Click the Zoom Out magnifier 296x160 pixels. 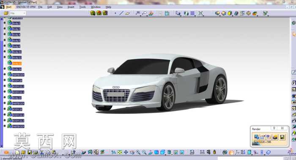pyautogui.click(x=144, y=152)
